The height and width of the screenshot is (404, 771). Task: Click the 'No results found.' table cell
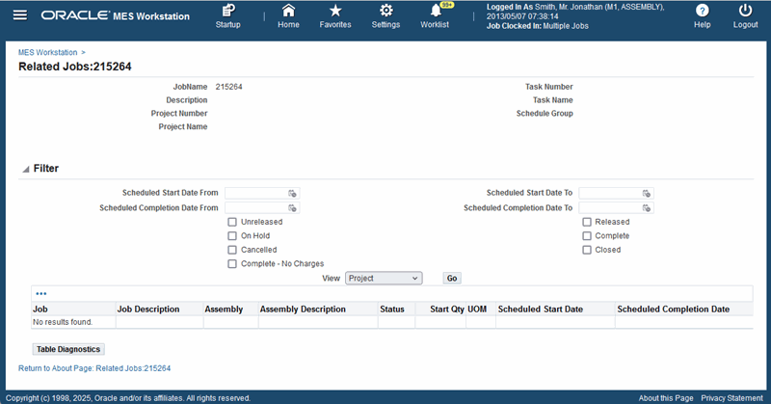point(73,322)
